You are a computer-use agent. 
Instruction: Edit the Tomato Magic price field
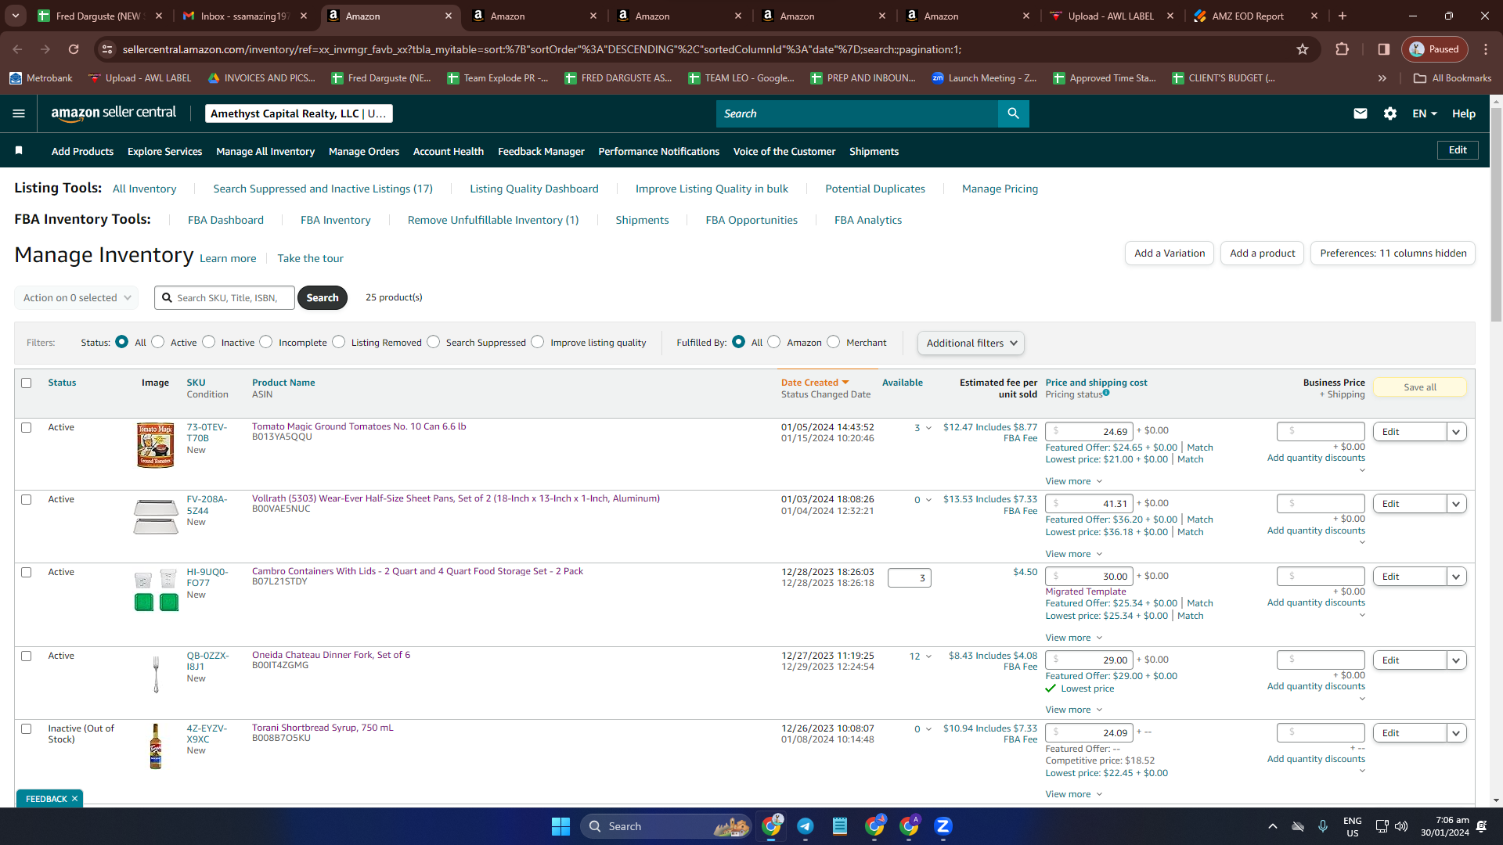coord(1089,432)
